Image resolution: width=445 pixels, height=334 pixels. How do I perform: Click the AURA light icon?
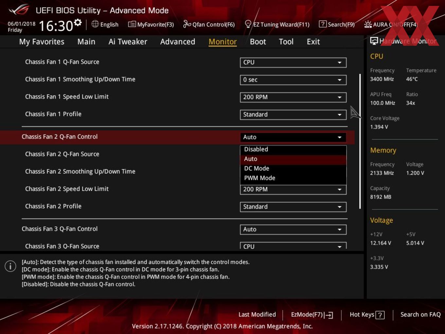pyautogui.click(x=368, y=24)
